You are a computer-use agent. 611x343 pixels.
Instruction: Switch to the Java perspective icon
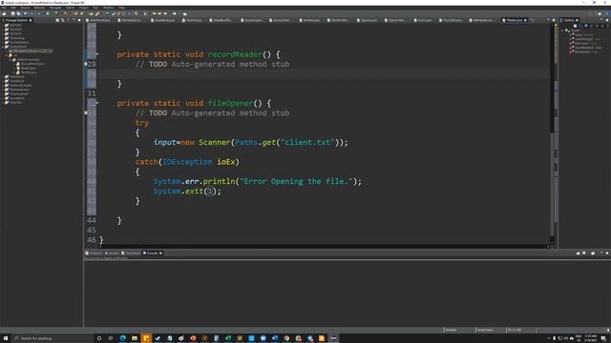[x=607, y=13]
